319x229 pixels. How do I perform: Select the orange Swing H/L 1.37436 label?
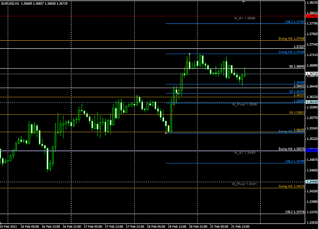point(291,39)
